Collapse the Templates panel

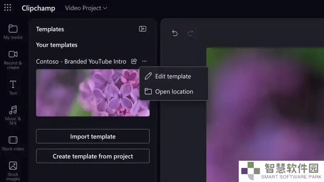pos(142,28)
